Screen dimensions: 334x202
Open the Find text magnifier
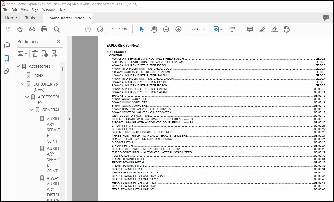pyautogui.click(x=57, y=29)
